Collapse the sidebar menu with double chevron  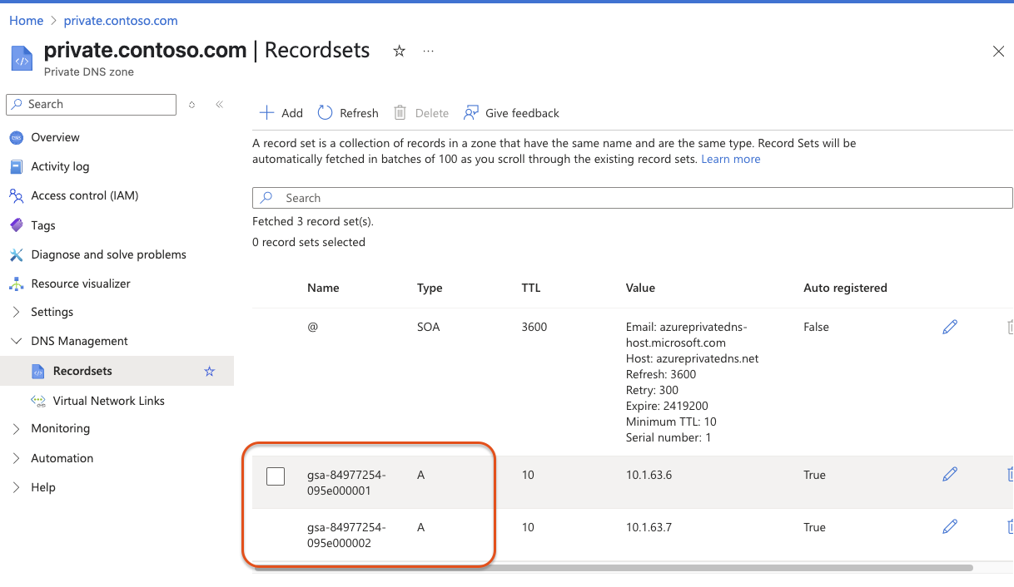coord(219,105)
